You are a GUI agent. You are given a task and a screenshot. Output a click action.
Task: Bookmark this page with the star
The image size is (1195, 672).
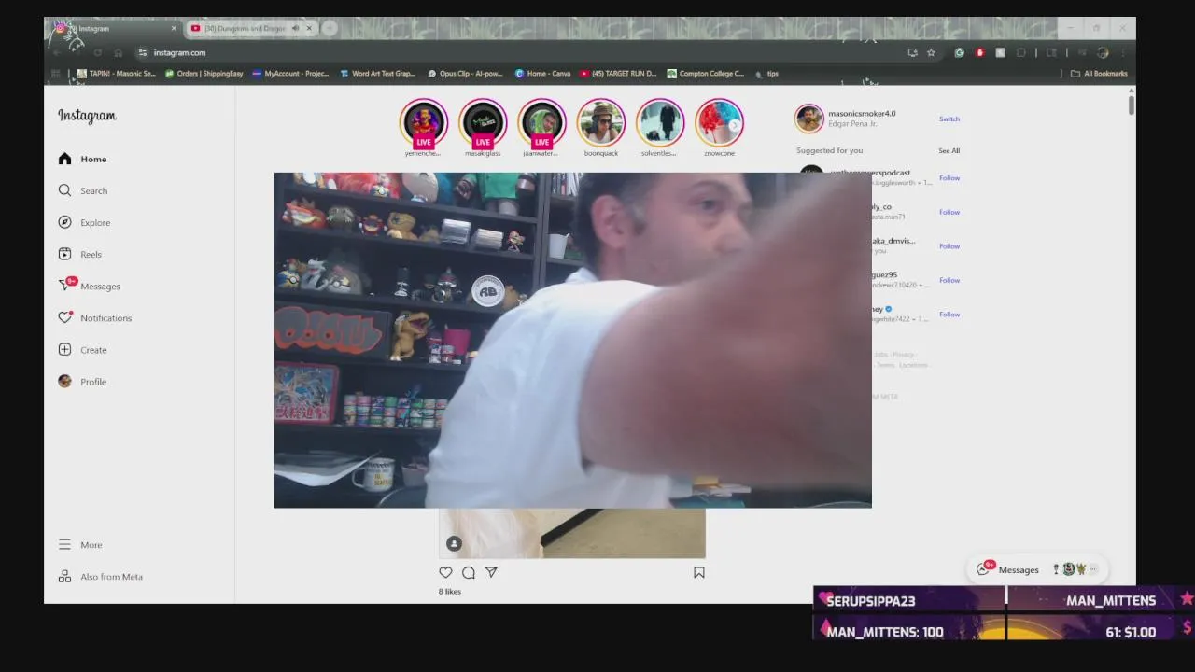pos(931,52)
